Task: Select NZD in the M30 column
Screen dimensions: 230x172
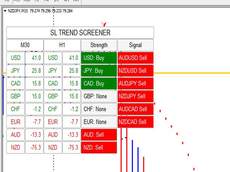Action: click(x=15, y=147)
